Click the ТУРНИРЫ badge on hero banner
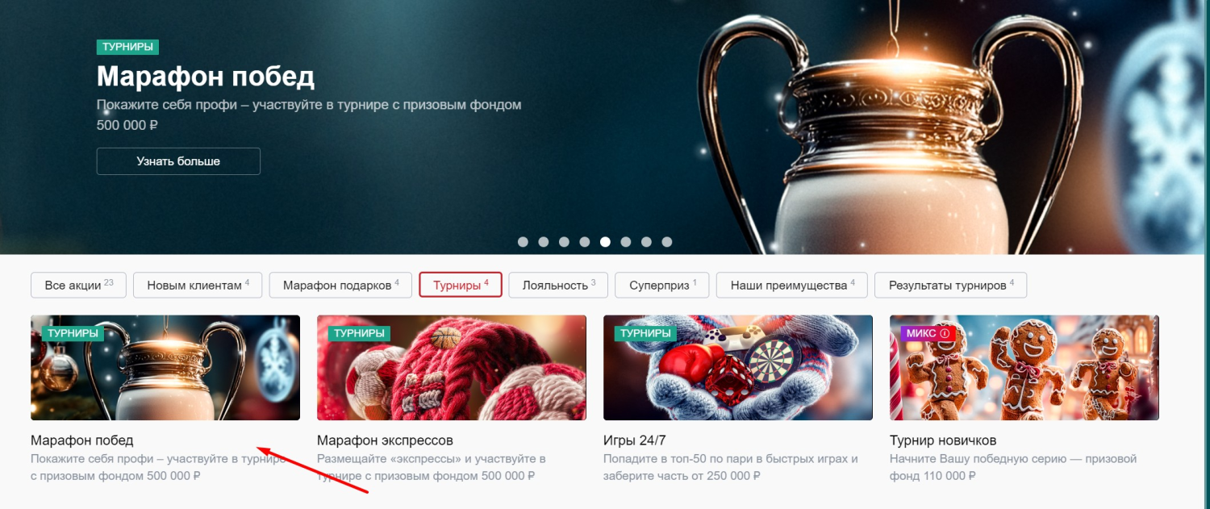1210x509 pixels. pyautogui.click(x=127, y=47)
